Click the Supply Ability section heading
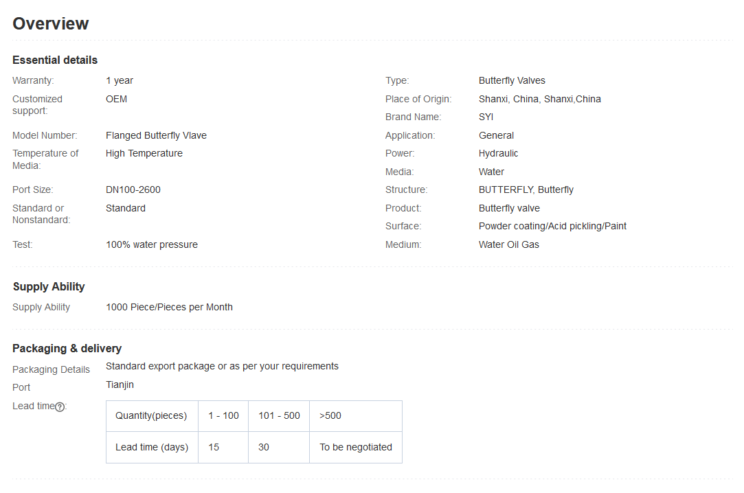The image size is (744, 493). point(49,286)
